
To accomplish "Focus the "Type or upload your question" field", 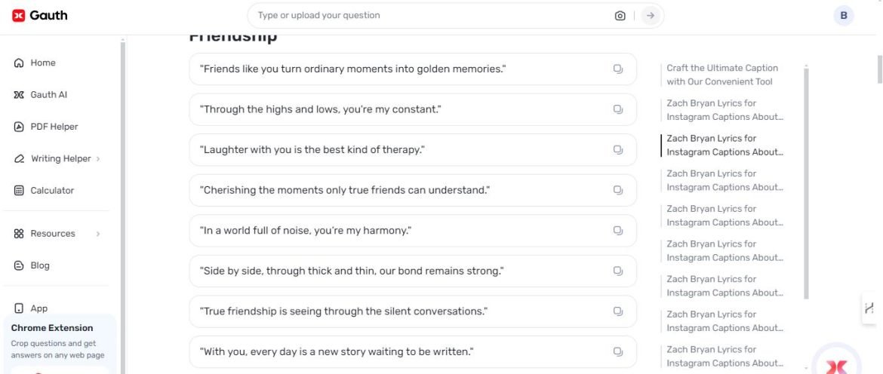I will [430, 16].
